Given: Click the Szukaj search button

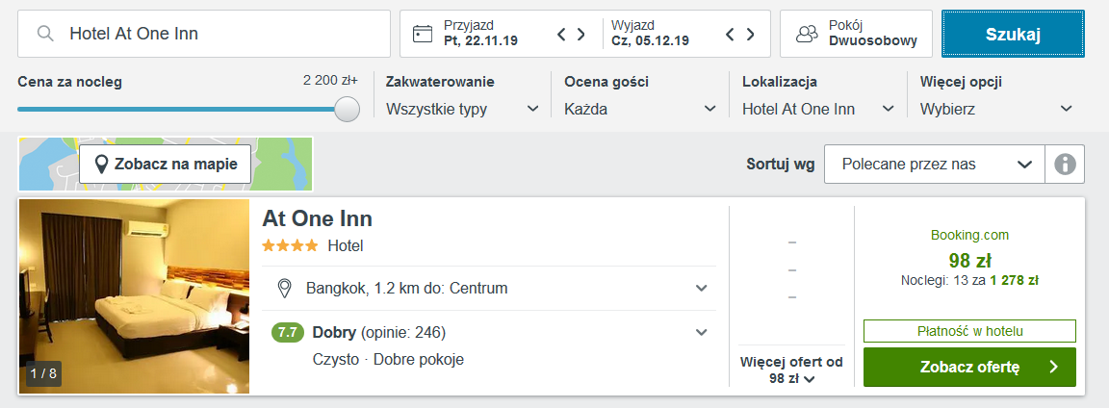Looking at the screenshot, I should pyautogui.click(x=1013, y=34).
